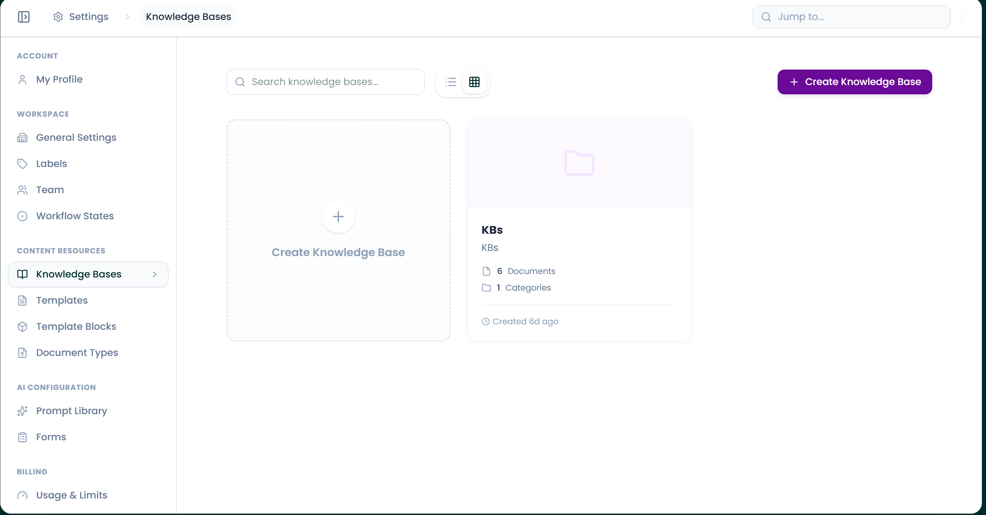Open the Workflow States page

[75, 216]
